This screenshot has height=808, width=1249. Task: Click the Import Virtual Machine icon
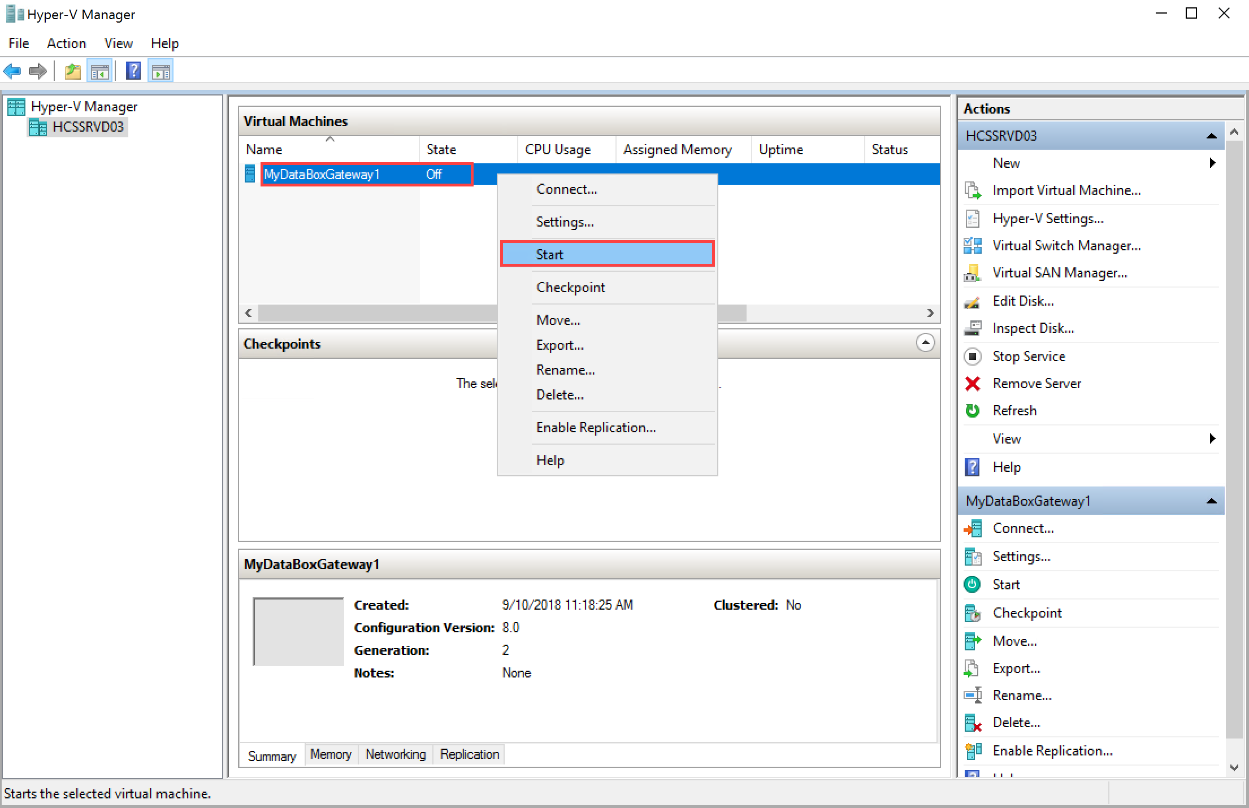[x=972, y=190]
